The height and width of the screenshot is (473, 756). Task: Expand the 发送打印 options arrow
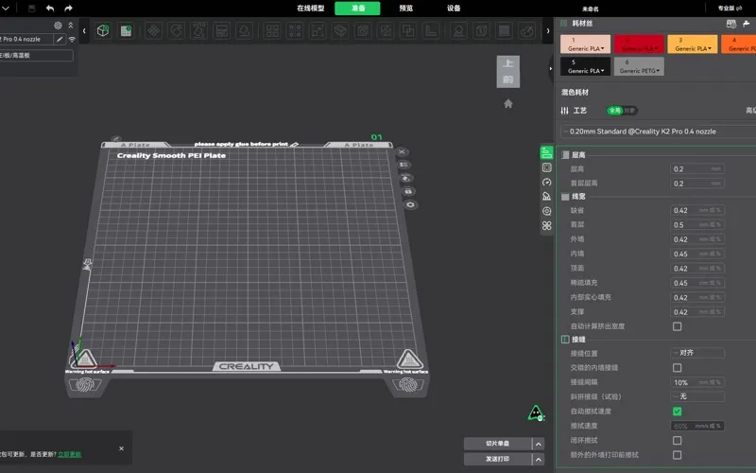538,459
